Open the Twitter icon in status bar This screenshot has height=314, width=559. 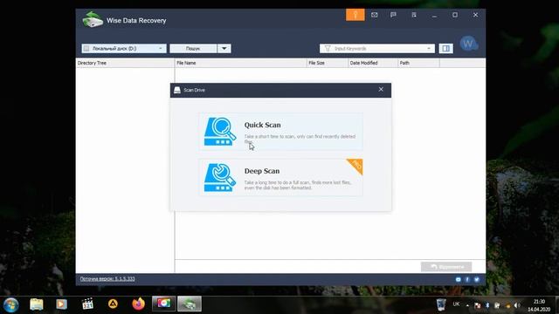(x=477, y=279)
